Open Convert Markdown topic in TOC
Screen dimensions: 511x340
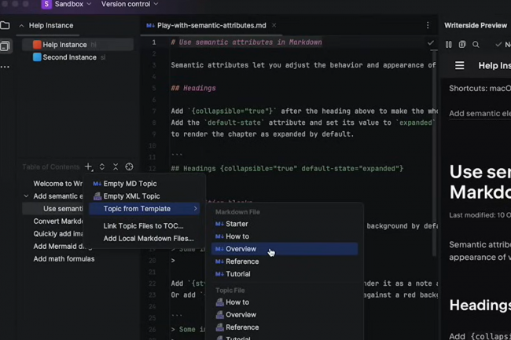[x=57, y=221]
